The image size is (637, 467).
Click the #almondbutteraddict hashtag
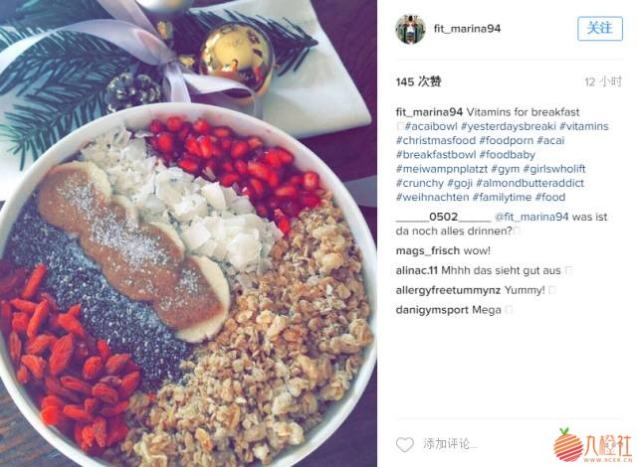(x=530, y=183)
